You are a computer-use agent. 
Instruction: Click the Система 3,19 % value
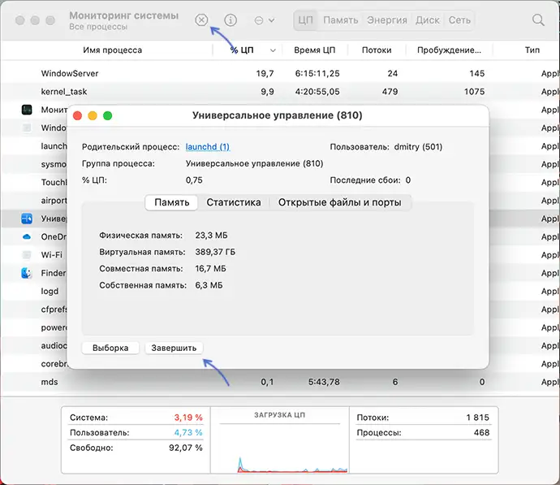coord(188,418)
